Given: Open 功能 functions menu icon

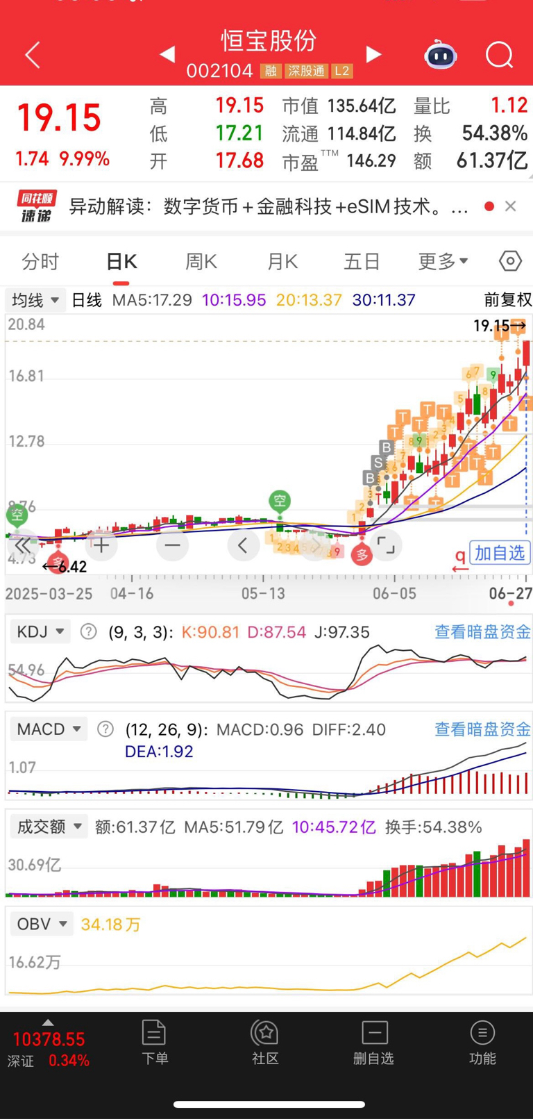Looking at the screenshot, I should (482, 1043).
